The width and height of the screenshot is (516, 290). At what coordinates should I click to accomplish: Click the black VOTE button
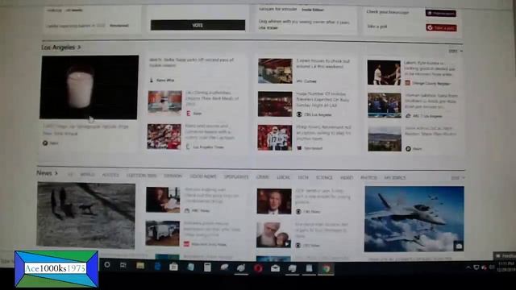point(198,25)
